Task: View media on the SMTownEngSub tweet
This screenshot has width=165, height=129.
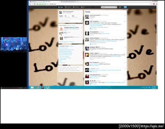Action: pyautogui.click(x=93, y=44)
